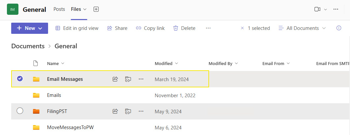Select the FilingPST folder radio circle
This screenshot has width=350, height=135.
pos(20,111)
